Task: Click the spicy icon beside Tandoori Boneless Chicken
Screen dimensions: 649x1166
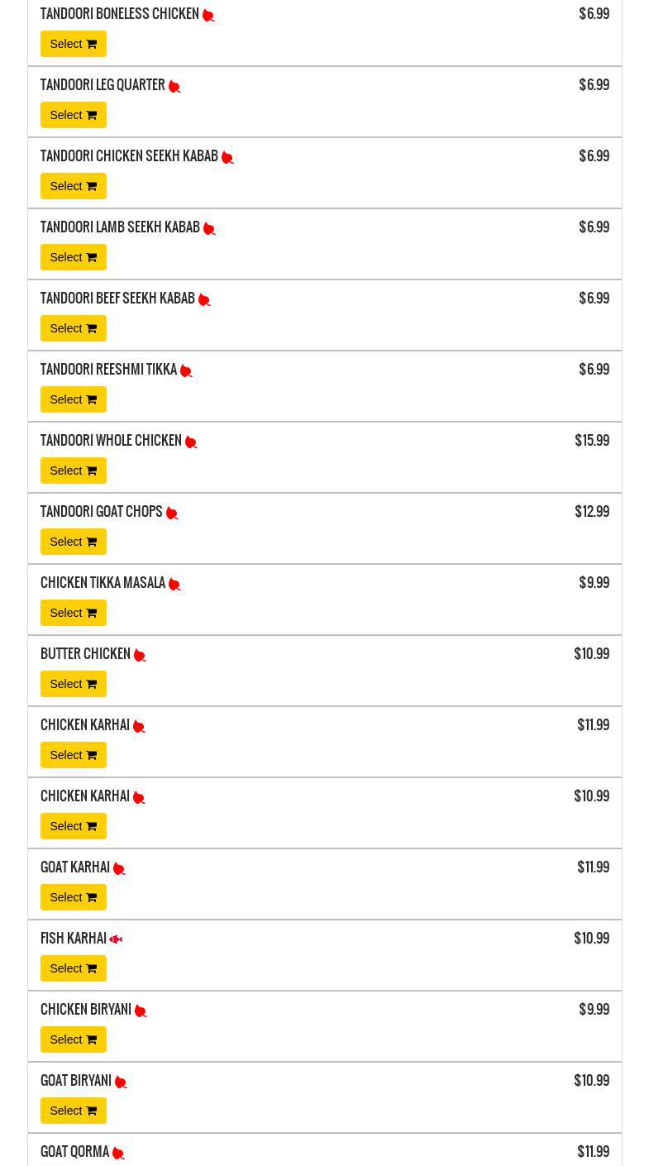Action: point(208,15)
